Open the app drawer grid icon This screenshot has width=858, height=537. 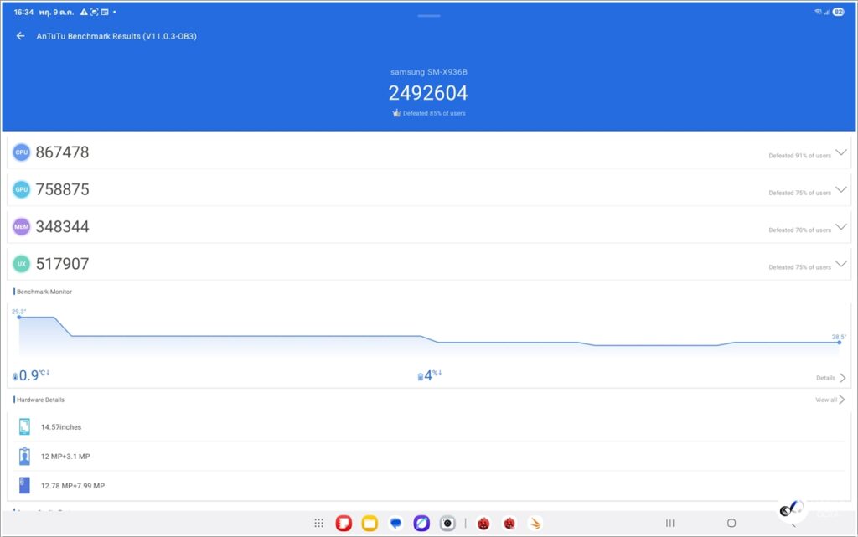click(318, 524)
